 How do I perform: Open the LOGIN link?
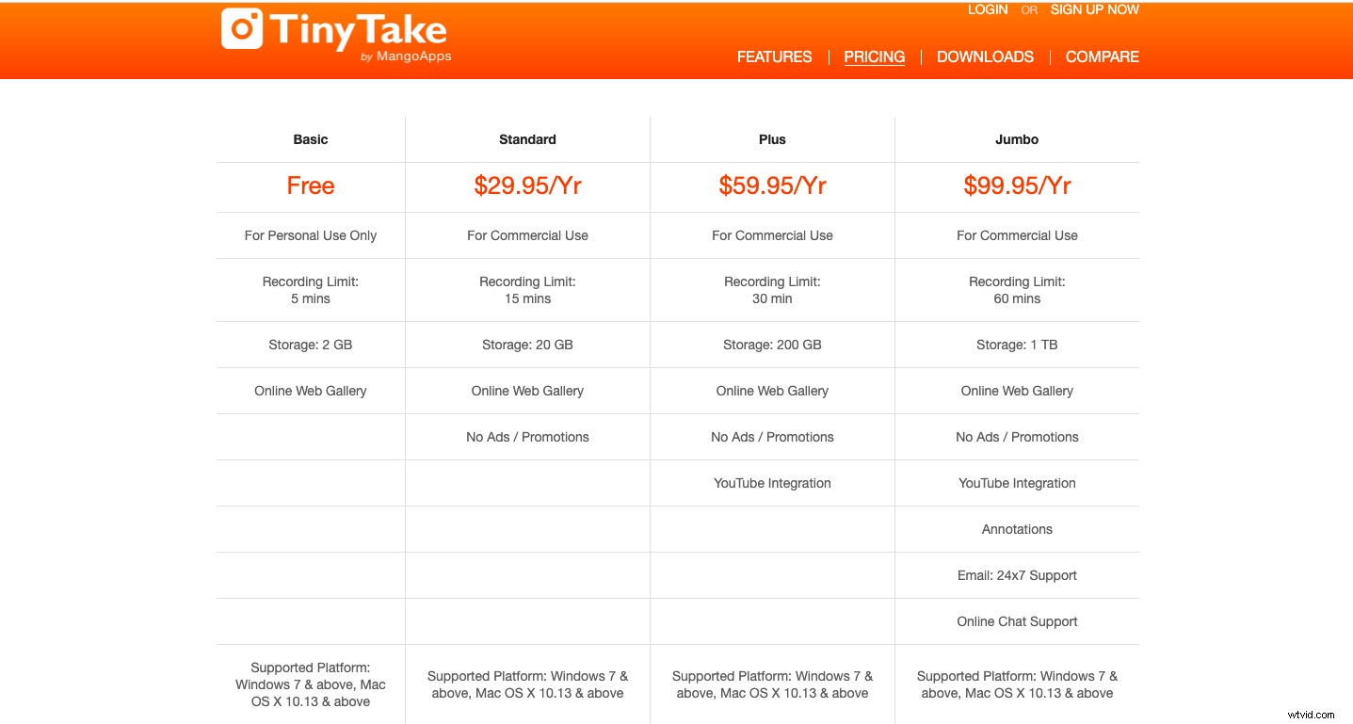(988, 9)
